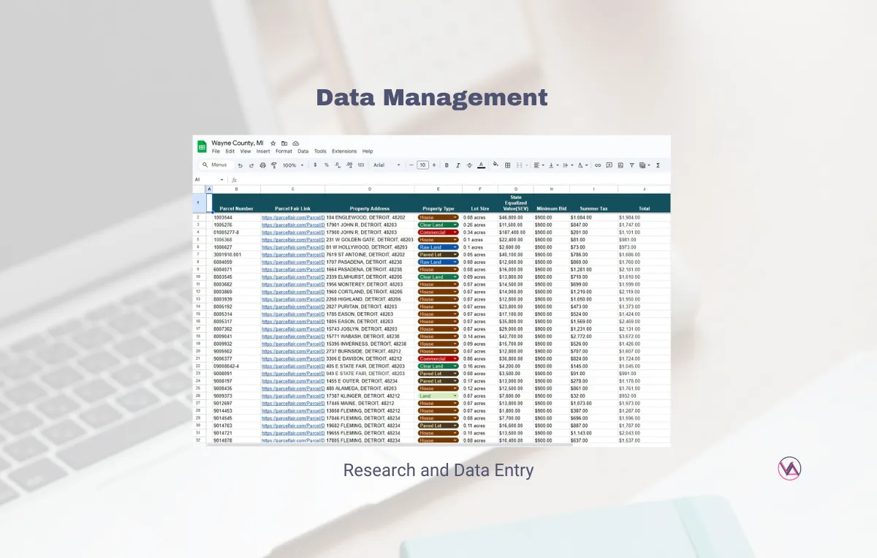Viewport: 877px width, 558px height.
Task: Open the Help menu
Action: (368, 151)
